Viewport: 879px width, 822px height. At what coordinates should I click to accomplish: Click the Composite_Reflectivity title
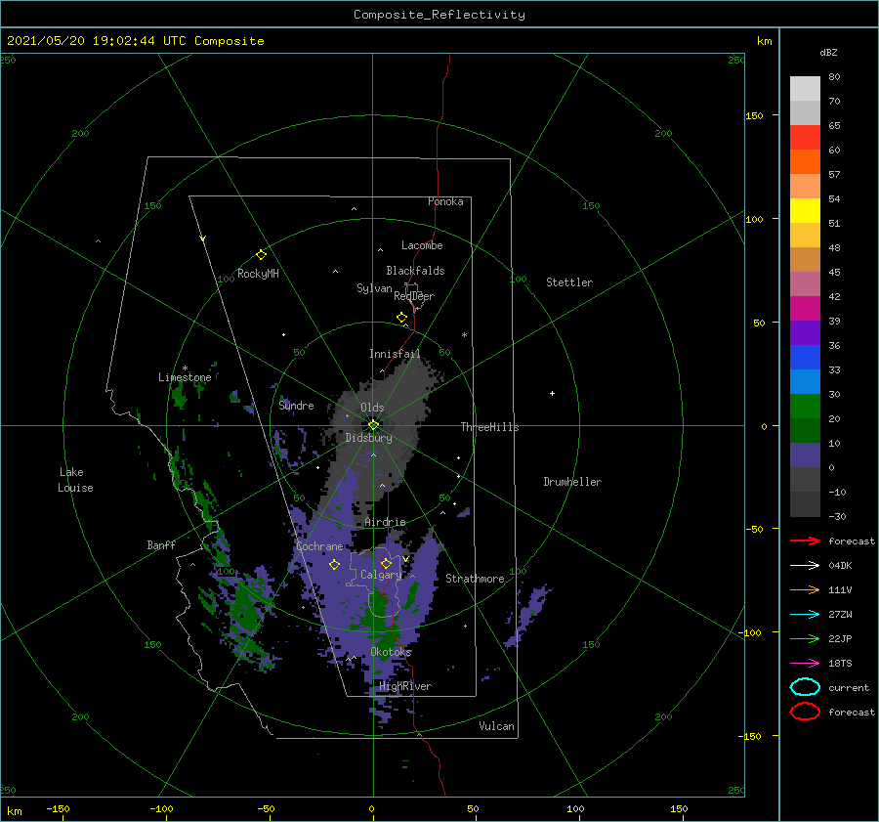[x=439, y=14]
